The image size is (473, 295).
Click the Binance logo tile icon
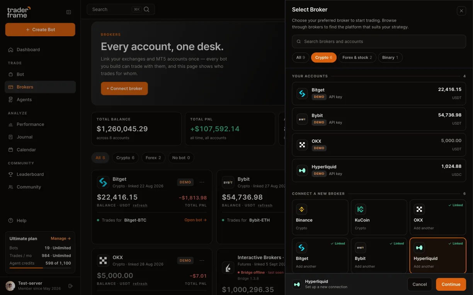(x=301, y=209)
